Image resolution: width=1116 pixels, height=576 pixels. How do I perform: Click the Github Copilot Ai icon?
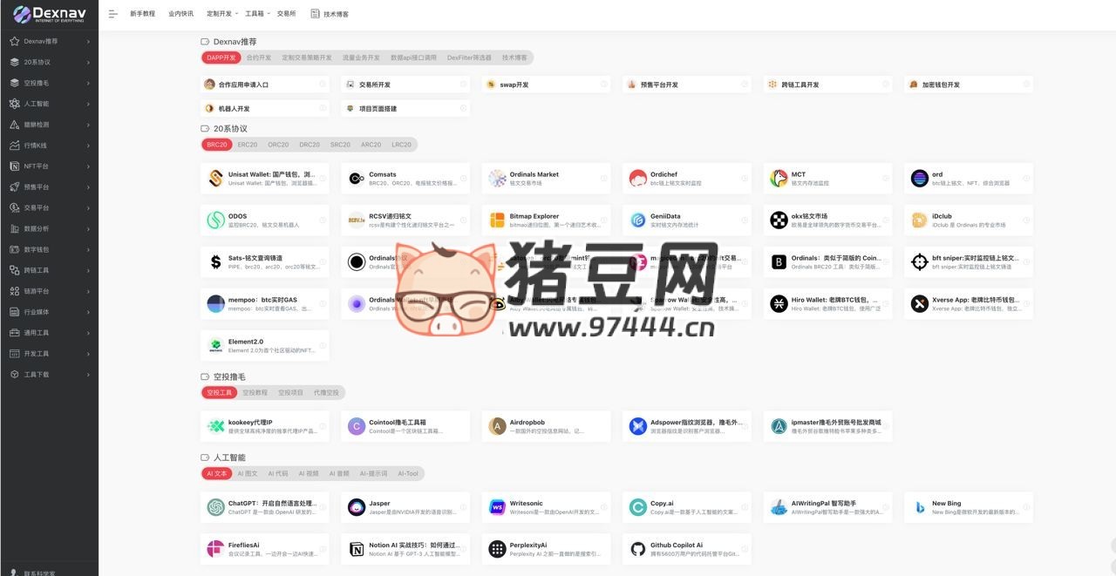638,549
